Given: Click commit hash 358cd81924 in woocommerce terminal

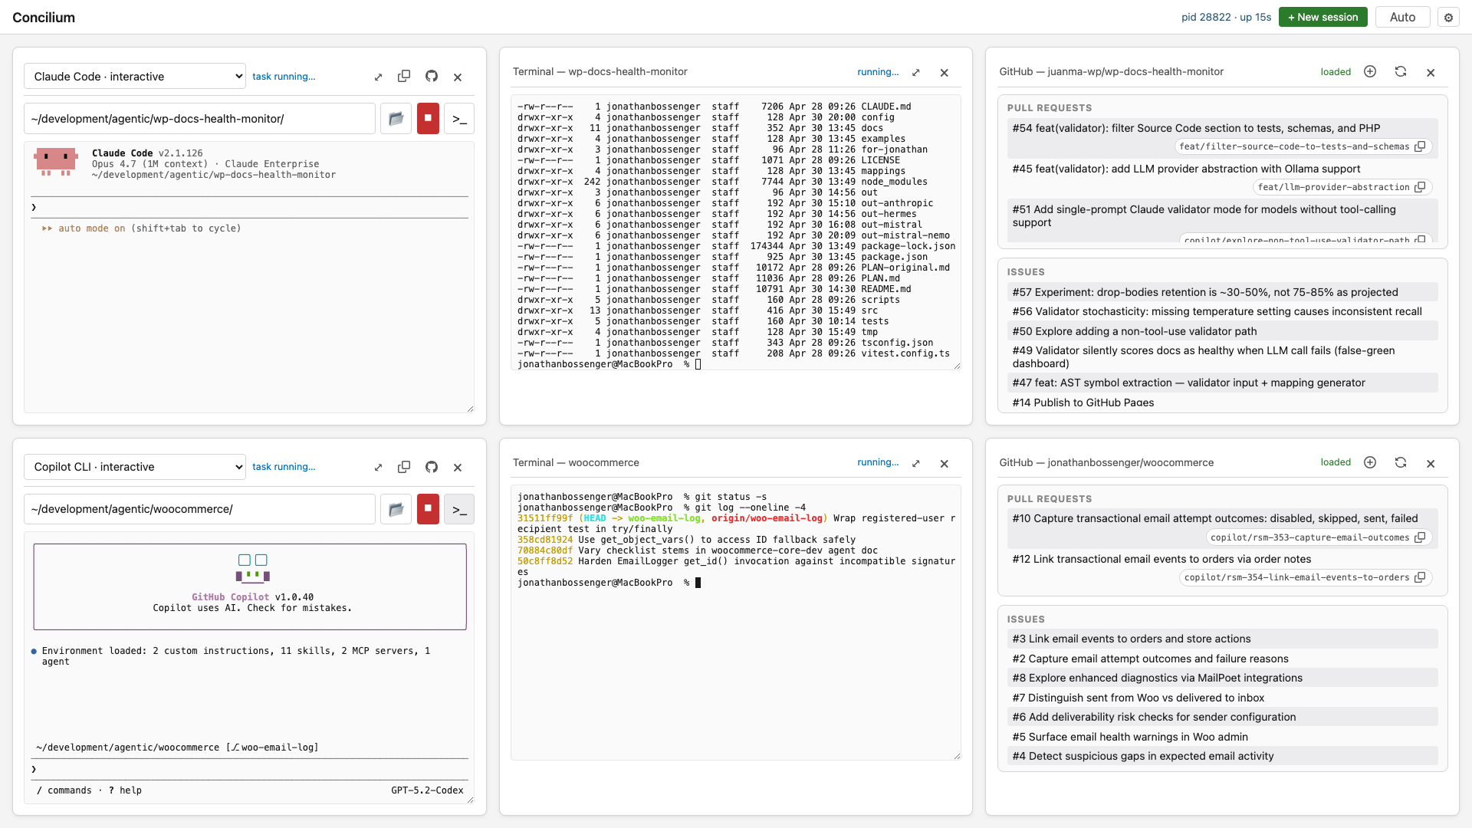Looking at the screenshot, I should point(545,540).
